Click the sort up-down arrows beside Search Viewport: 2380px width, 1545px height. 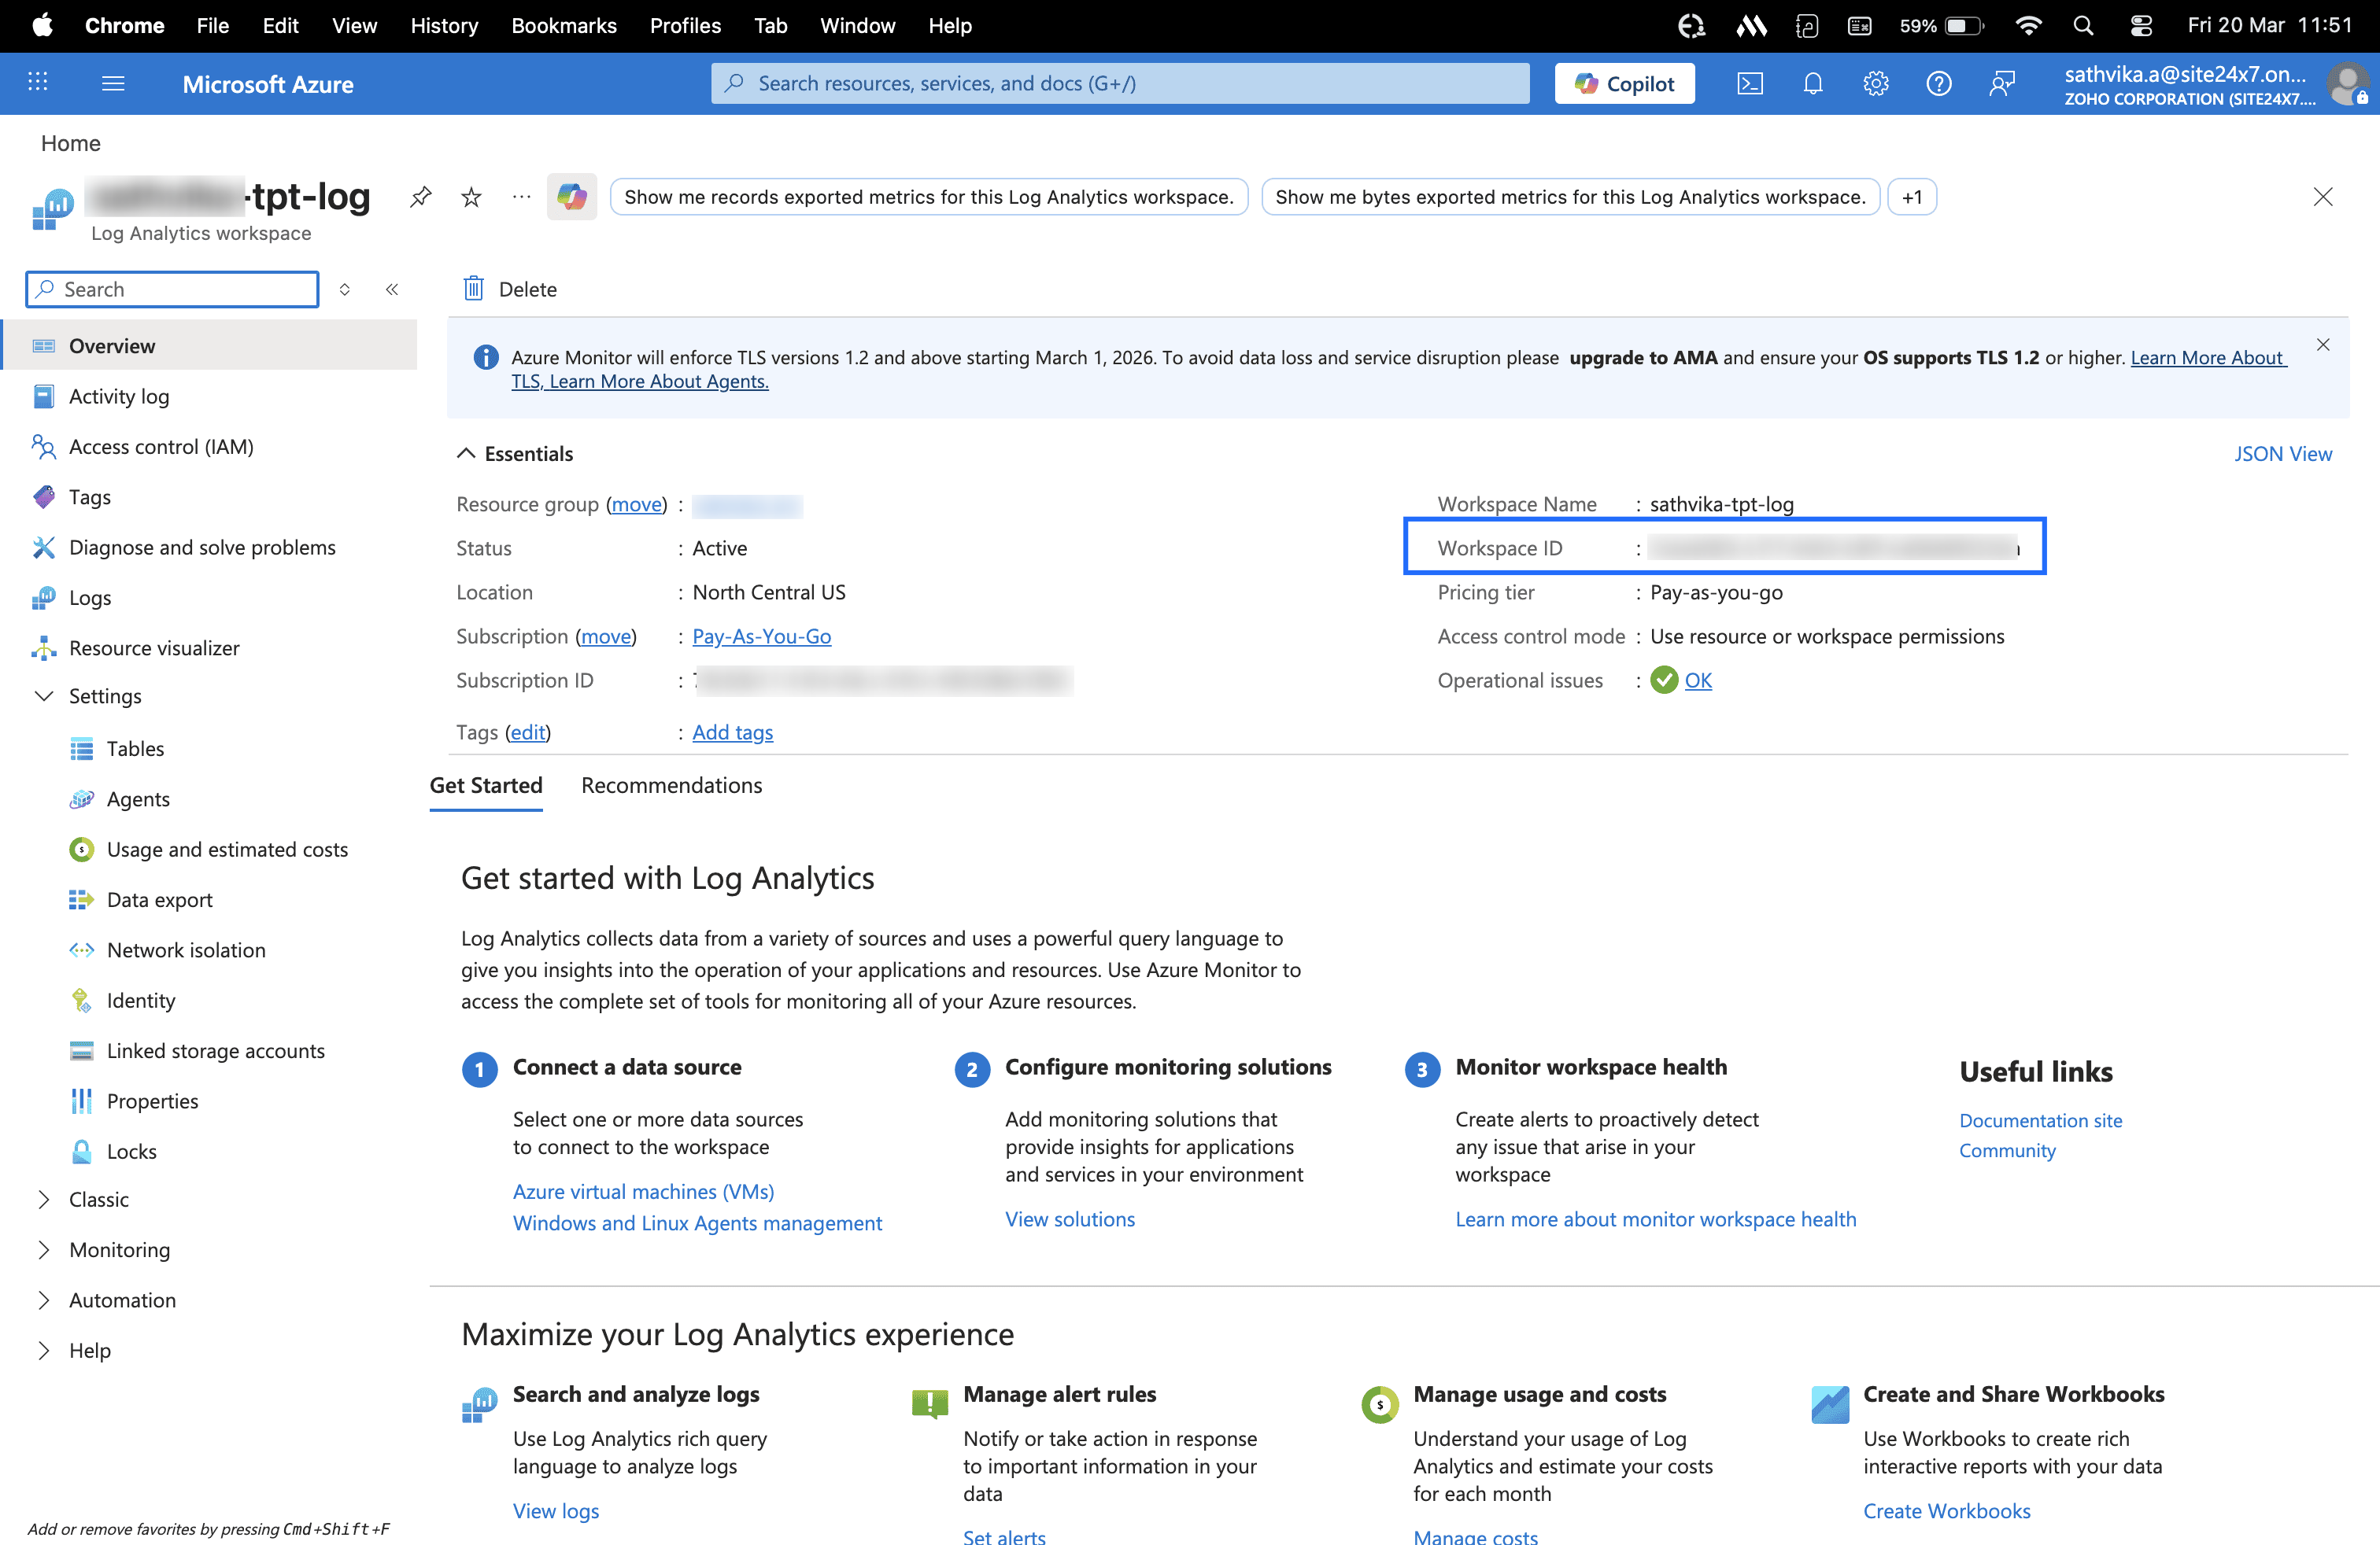pos(345,289)
